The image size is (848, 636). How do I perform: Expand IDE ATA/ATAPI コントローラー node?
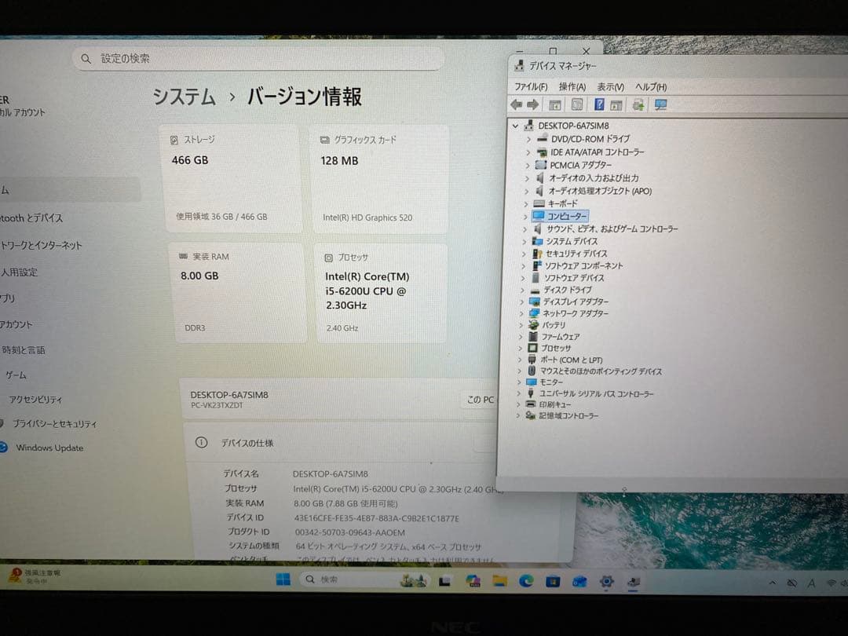click(528, 152)
